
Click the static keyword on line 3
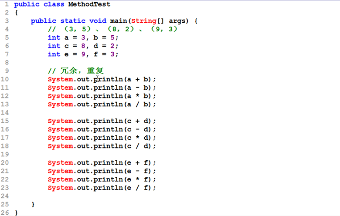[73, 21]
